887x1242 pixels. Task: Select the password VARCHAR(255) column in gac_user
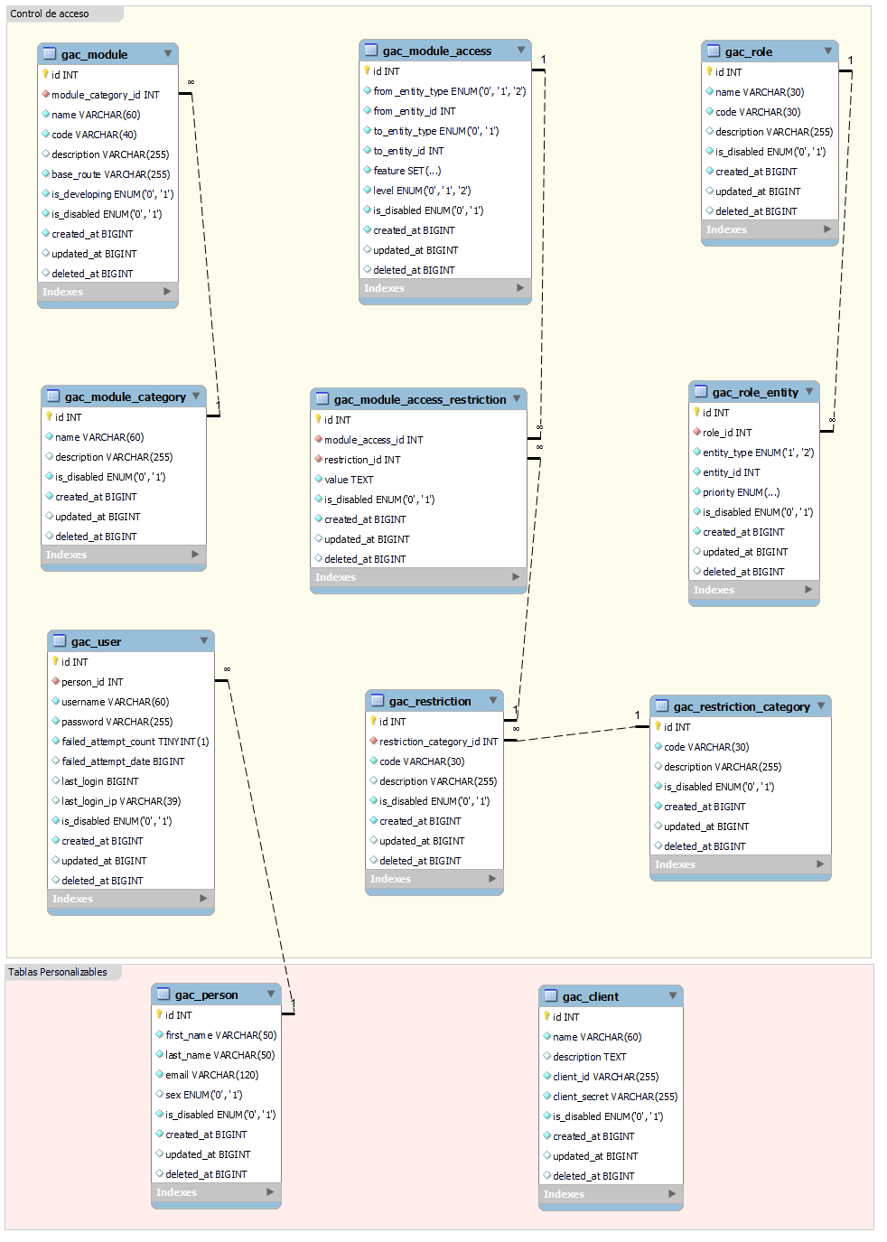point(117,722)
